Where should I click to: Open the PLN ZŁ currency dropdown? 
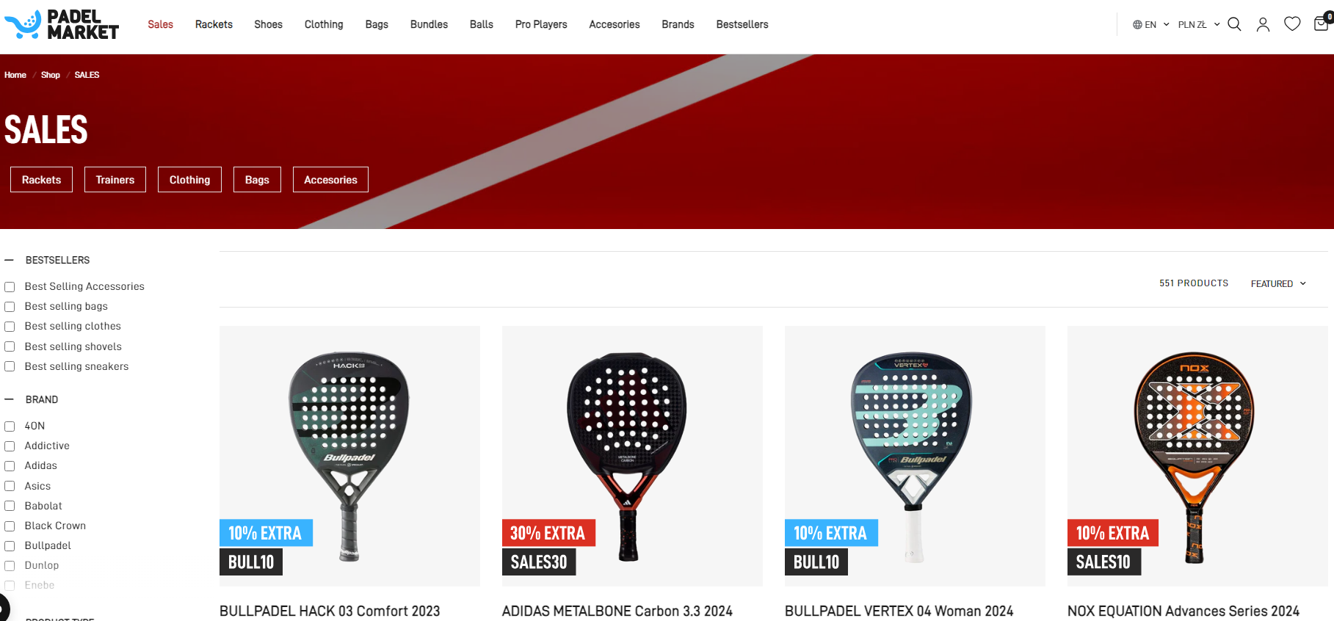(1198, 24)
